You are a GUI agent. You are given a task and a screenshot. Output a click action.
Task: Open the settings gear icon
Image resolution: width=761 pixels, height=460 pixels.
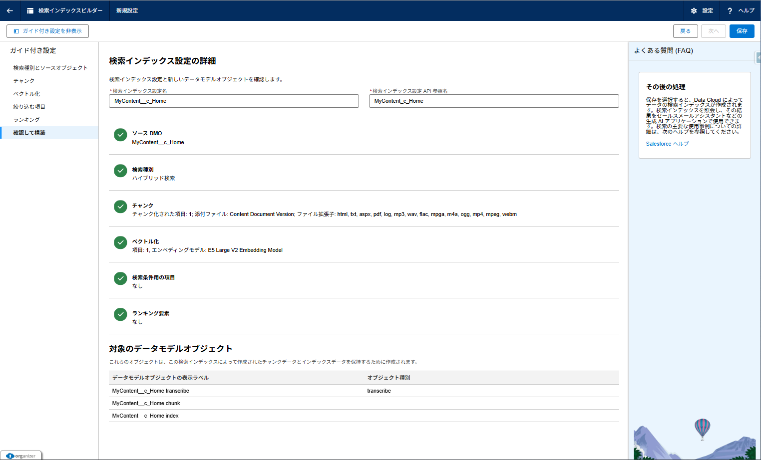694,10
